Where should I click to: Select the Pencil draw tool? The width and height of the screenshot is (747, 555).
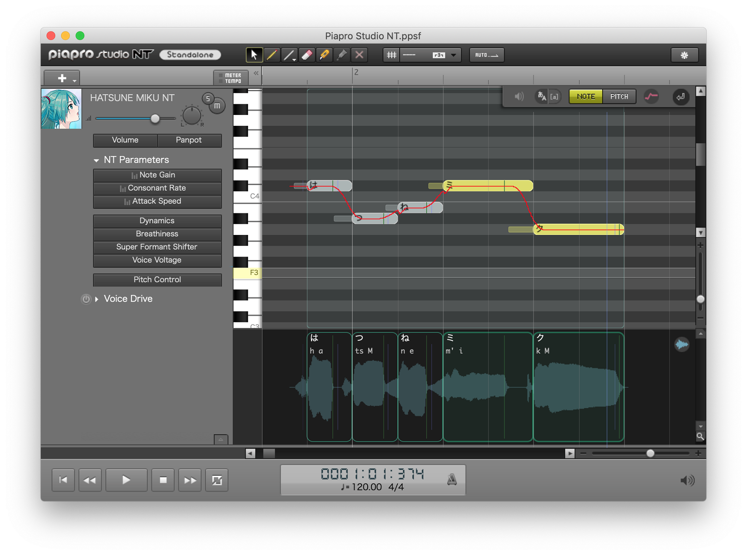tap(271, 55)
